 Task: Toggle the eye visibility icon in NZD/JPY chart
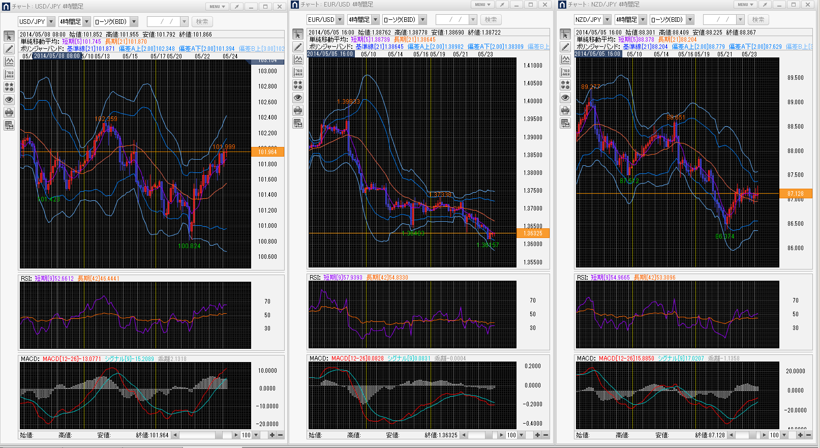pyautogui.click(x=565, y=98)
